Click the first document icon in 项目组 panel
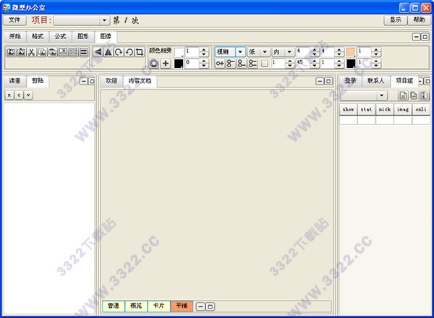Viewport: 434px width, 318px height. 404,95
